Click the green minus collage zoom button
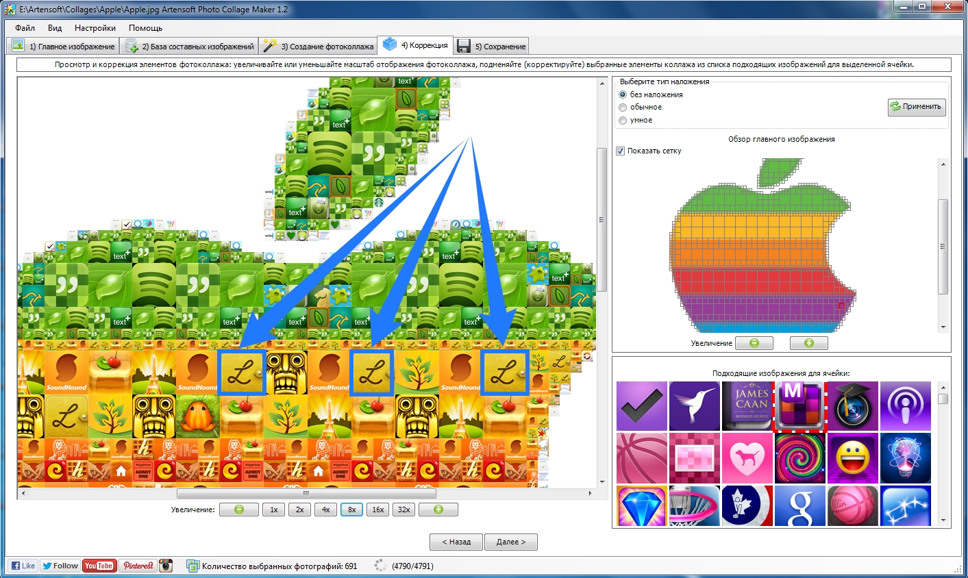Image resolution: width=968 pixels, height=578 pixels. pyautogui.click(x=239, y=510)
